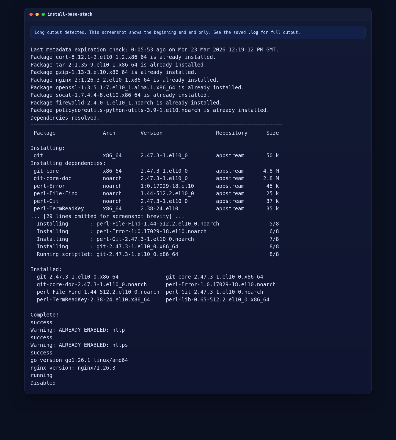Screen dimensions: 396x440
Task: Click the 'running' status line
Action: coord(42,375)
